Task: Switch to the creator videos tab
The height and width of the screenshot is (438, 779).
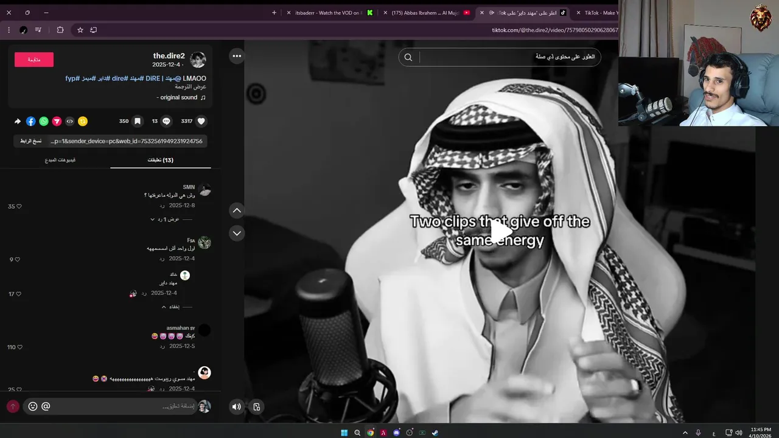Action: [x=60, y=160]
